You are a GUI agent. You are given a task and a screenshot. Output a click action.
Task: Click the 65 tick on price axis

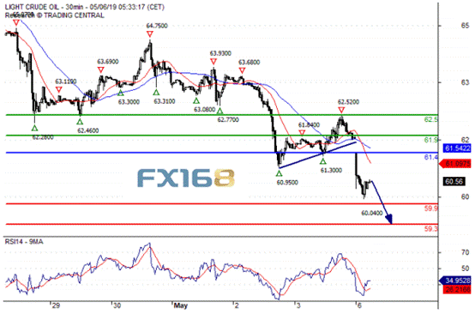465,26
